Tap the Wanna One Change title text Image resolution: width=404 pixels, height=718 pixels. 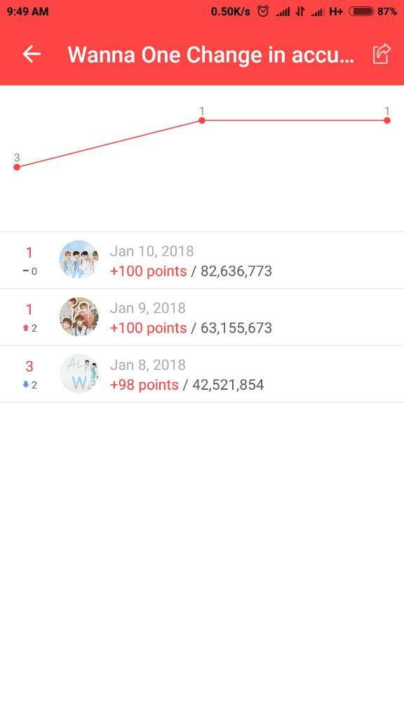(210, 55)
